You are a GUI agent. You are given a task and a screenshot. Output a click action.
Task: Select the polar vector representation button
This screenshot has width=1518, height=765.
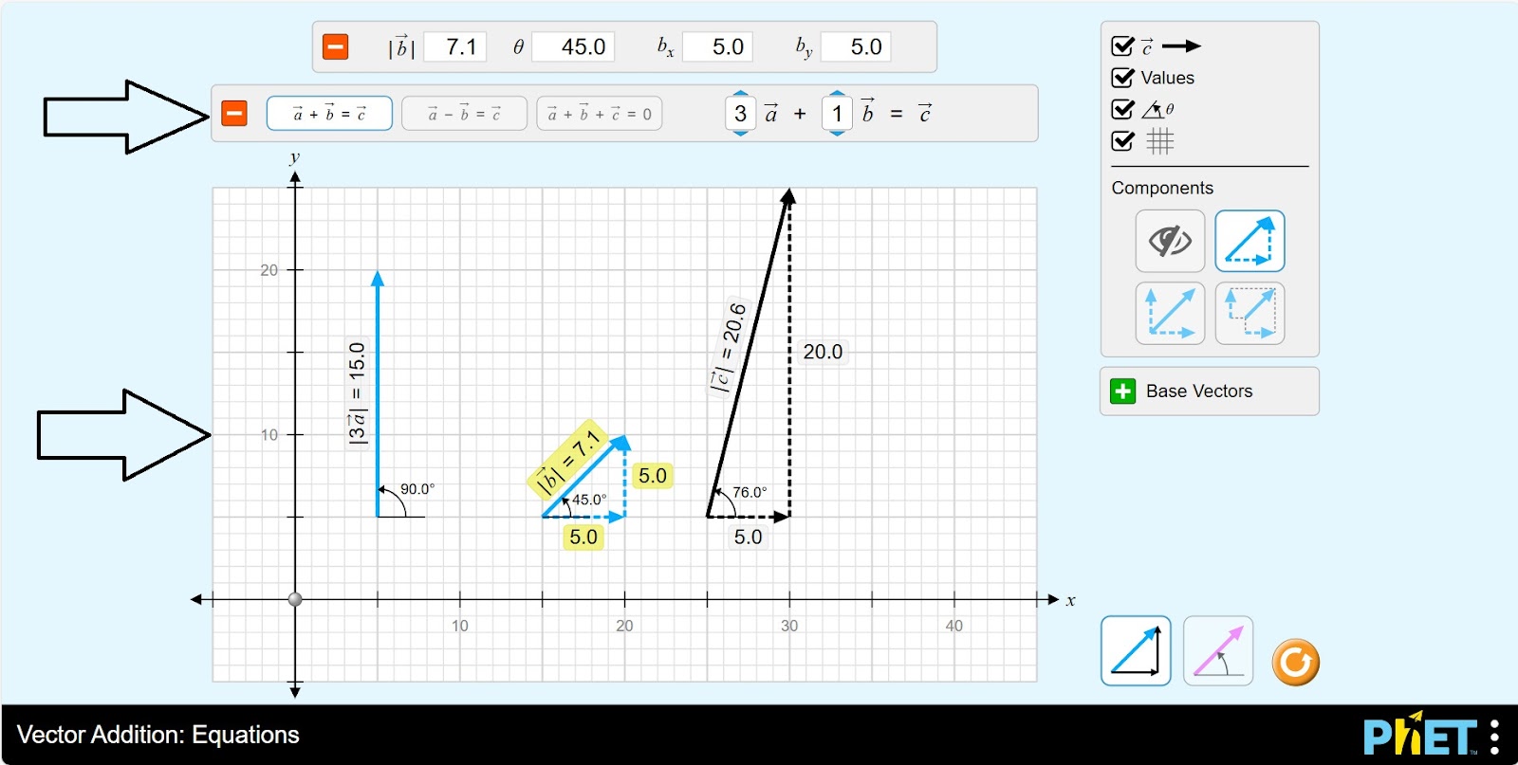coord(1218,651)
